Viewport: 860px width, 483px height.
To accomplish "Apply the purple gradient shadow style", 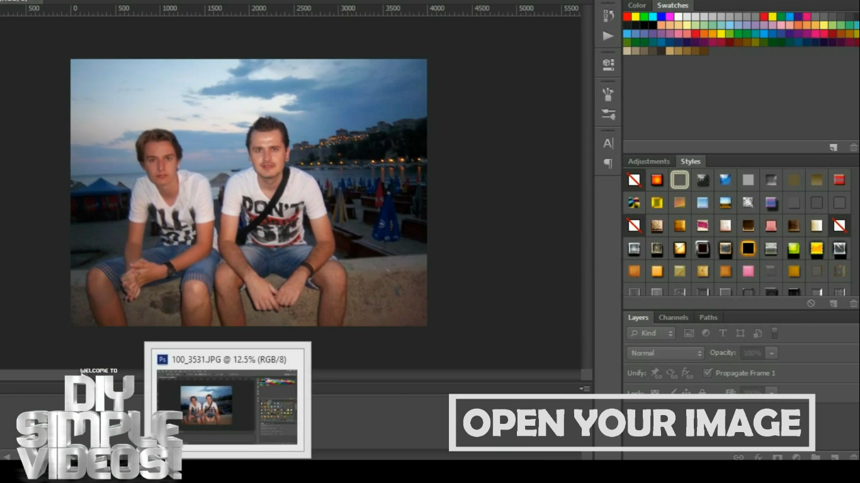I will pos(771,203).
